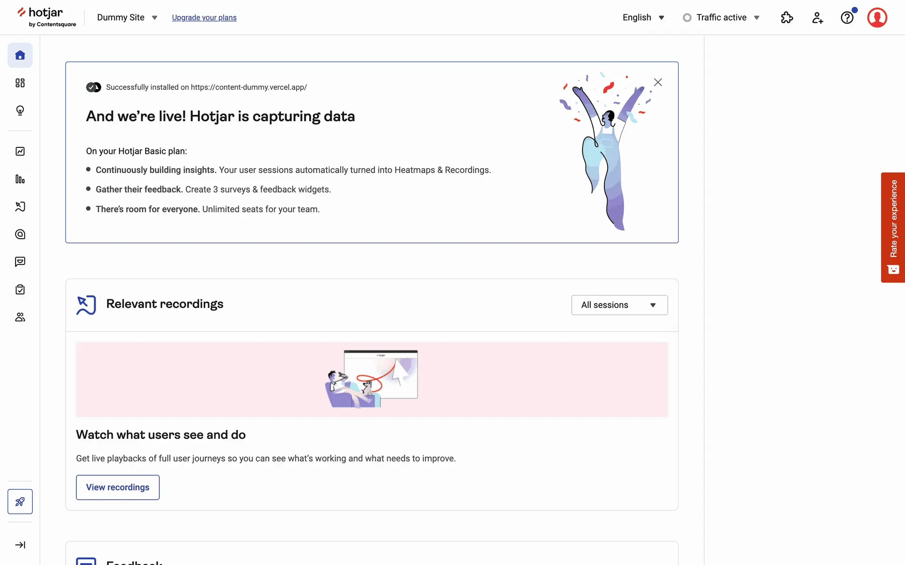The width and height of the screenshot is (905, 565).
Task: Open the Heatmaps target sidebar icon
Action: click(x=20, y=234)
